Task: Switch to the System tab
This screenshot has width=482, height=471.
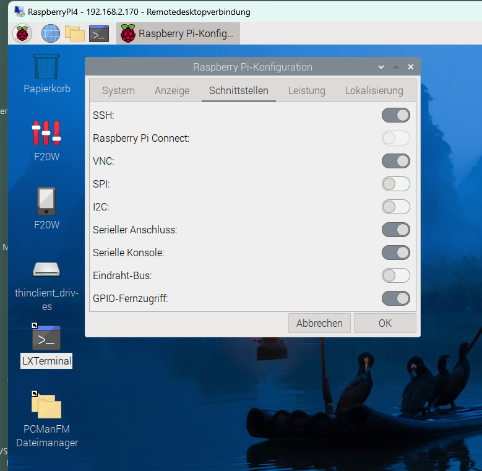Action: [118, 91]
